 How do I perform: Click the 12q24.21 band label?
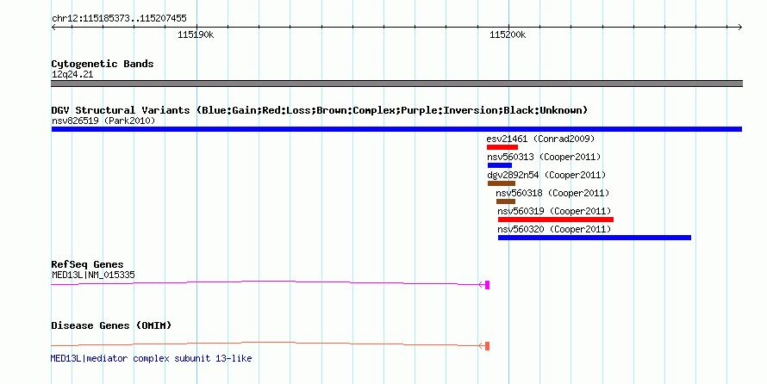[x=72, y=75]
